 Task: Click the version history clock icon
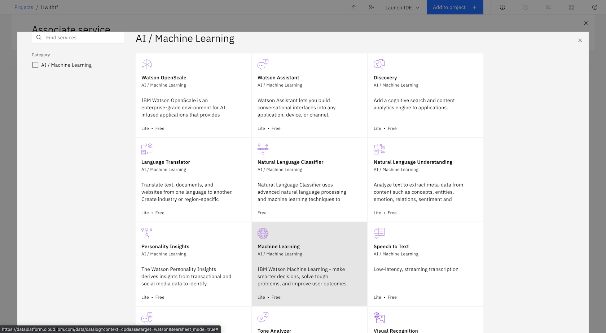coord(526,7)
